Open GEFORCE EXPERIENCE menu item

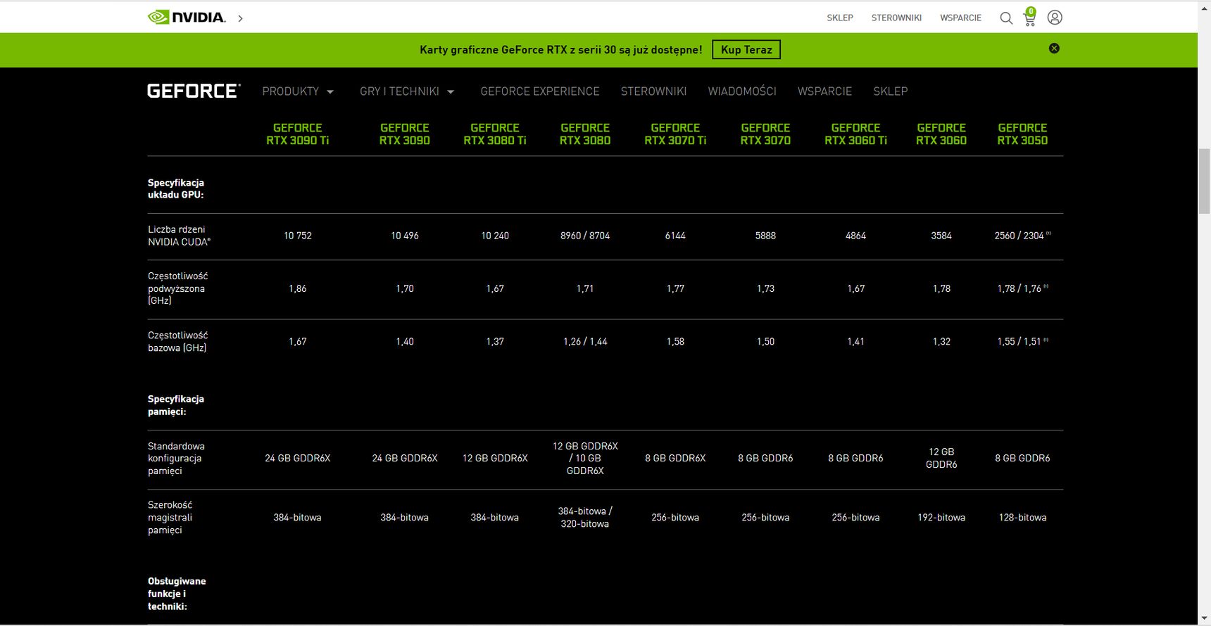pyautogui.click(x=540, y=91)
